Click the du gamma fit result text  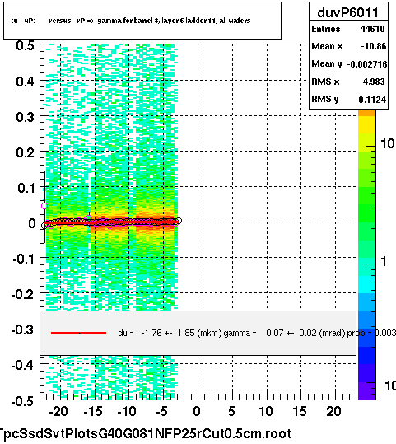(256, 333)
